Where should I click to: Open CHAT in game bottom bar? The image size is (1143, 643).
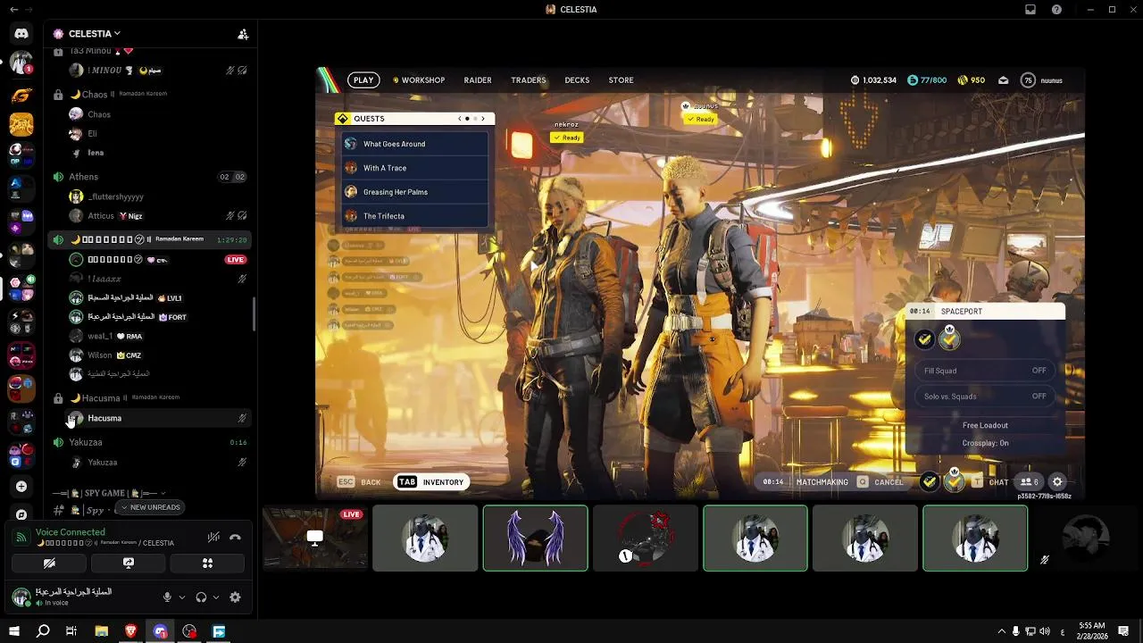[x=990, y=482]
